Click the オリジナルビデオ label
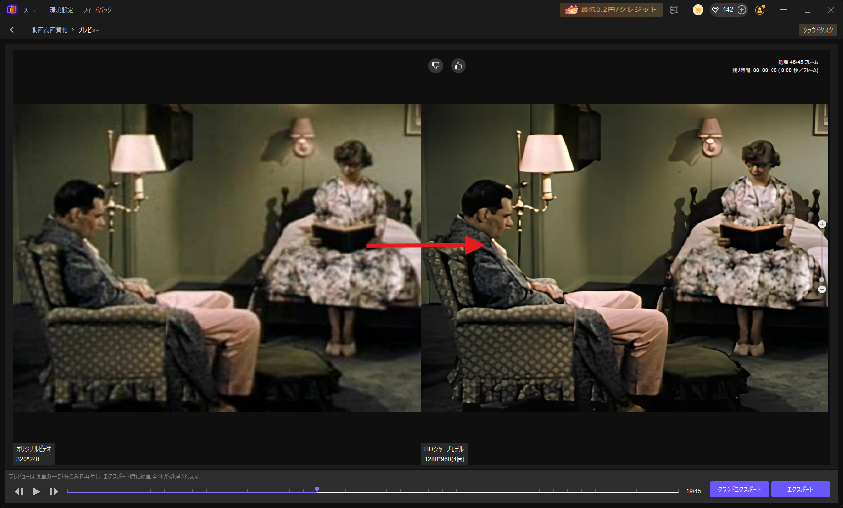Screen dimensions: 843x508 pyautogui.click(x=34, y=449)
